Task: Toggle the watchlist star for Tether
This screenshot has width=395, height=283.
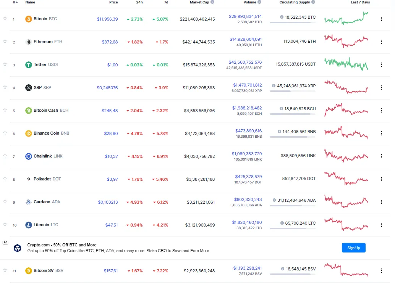Action: (5, 64)
